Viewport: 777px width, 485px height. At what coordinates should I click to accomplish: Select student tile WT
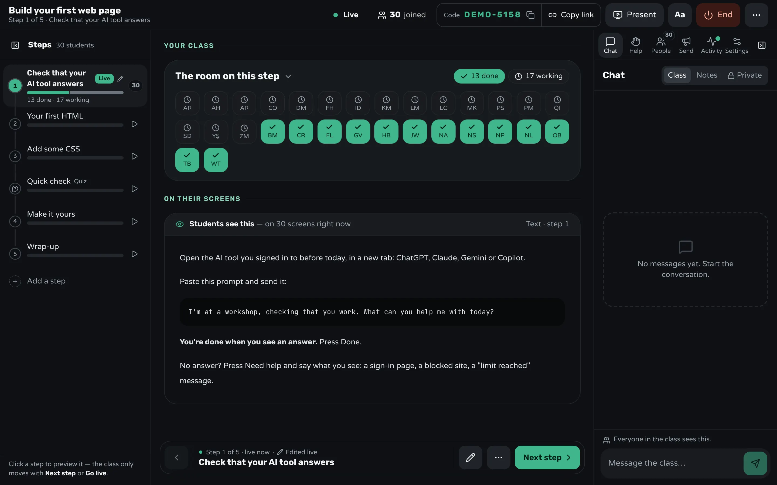(216, 160)
